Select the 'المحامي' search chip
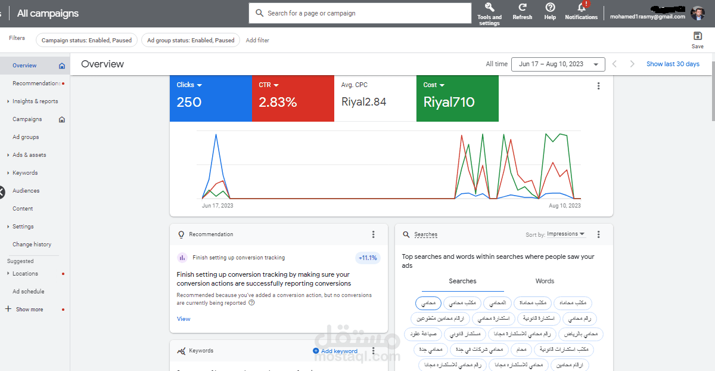The width and height of the screenshot is (715, 371). 497,304
